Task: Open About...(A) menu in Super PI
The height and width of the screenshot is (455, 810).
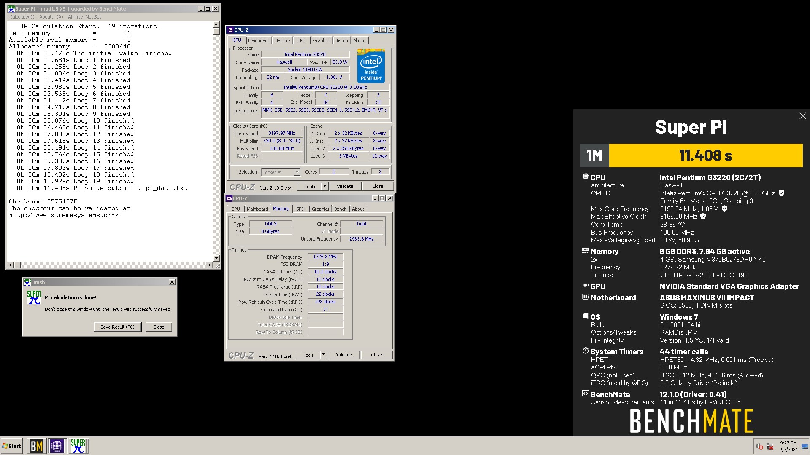Action: click(x=51, y=17)
